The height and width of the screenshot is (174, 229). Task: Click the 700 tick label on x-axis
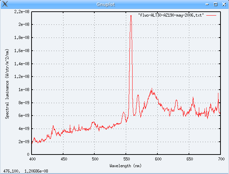pos(220,159)
